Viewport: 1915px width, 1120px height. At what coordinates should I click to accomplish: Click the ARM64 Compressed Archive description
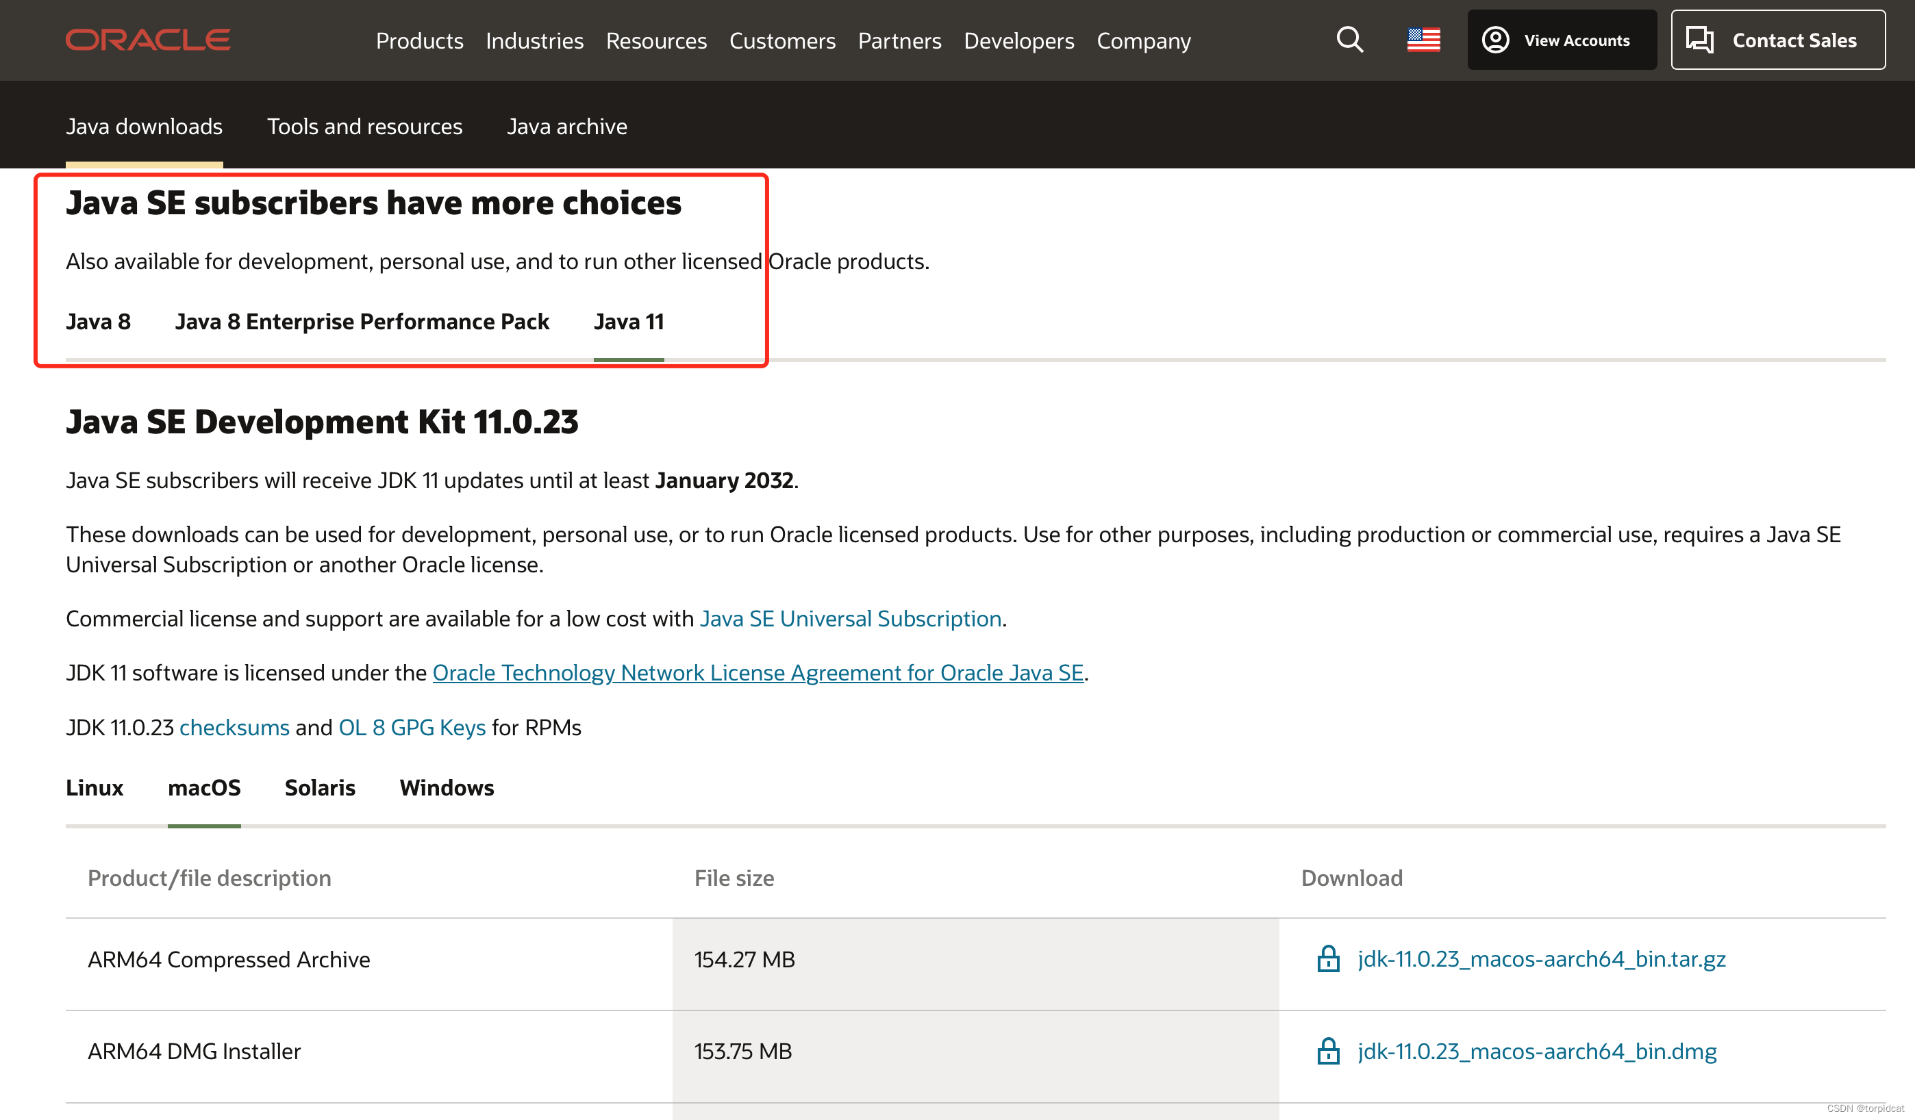point(229,960)
